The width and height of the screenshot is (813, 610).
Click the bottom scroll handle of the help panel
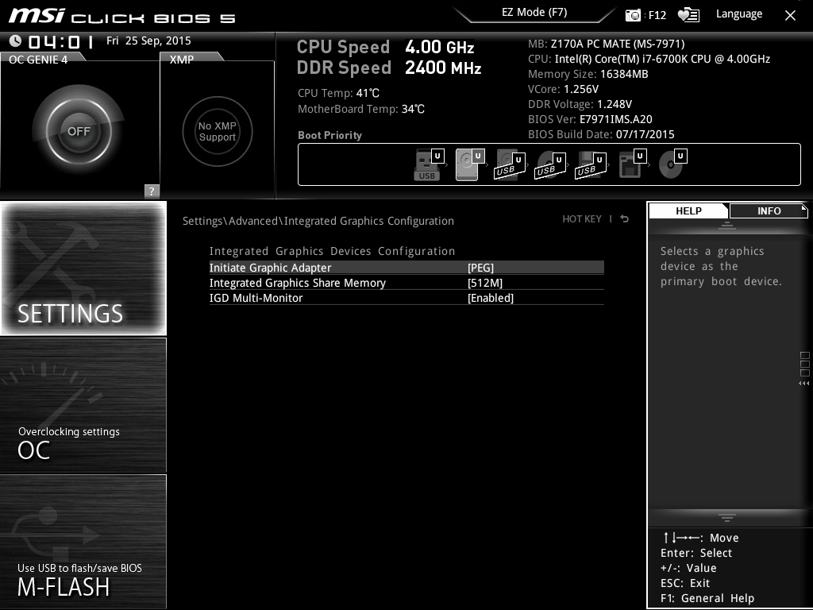(x=727, y=517)
